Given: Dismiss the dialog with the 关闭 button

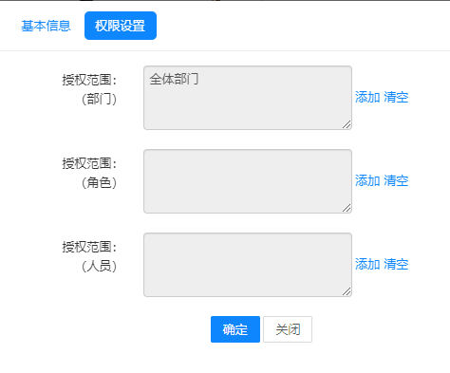Looking at the screenshot, I should click(288, 329).
